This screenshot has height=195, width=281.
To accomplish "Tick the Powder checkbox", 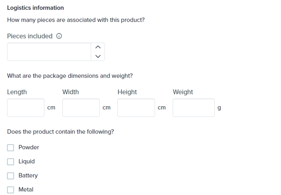I will [11, 147].
